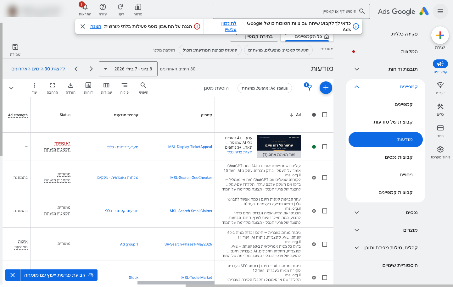Expand תובנות ודוחות section
The width and height of the screenshot is (453, 287).
click(x=357, y=69)
